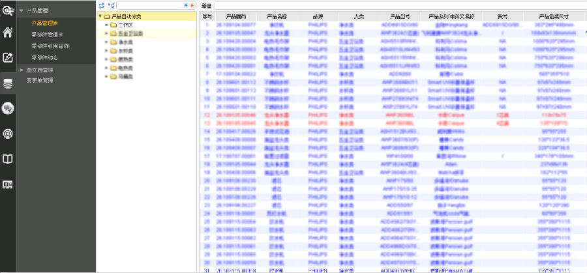The height and width of the screenshot is (273, 587).
Task: Click the contact card sidebar icon
Action: (8, 184)
